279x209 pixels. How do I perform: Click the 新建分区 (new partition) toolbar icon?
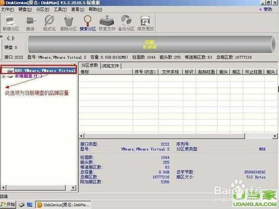click(x=11, y=23)
